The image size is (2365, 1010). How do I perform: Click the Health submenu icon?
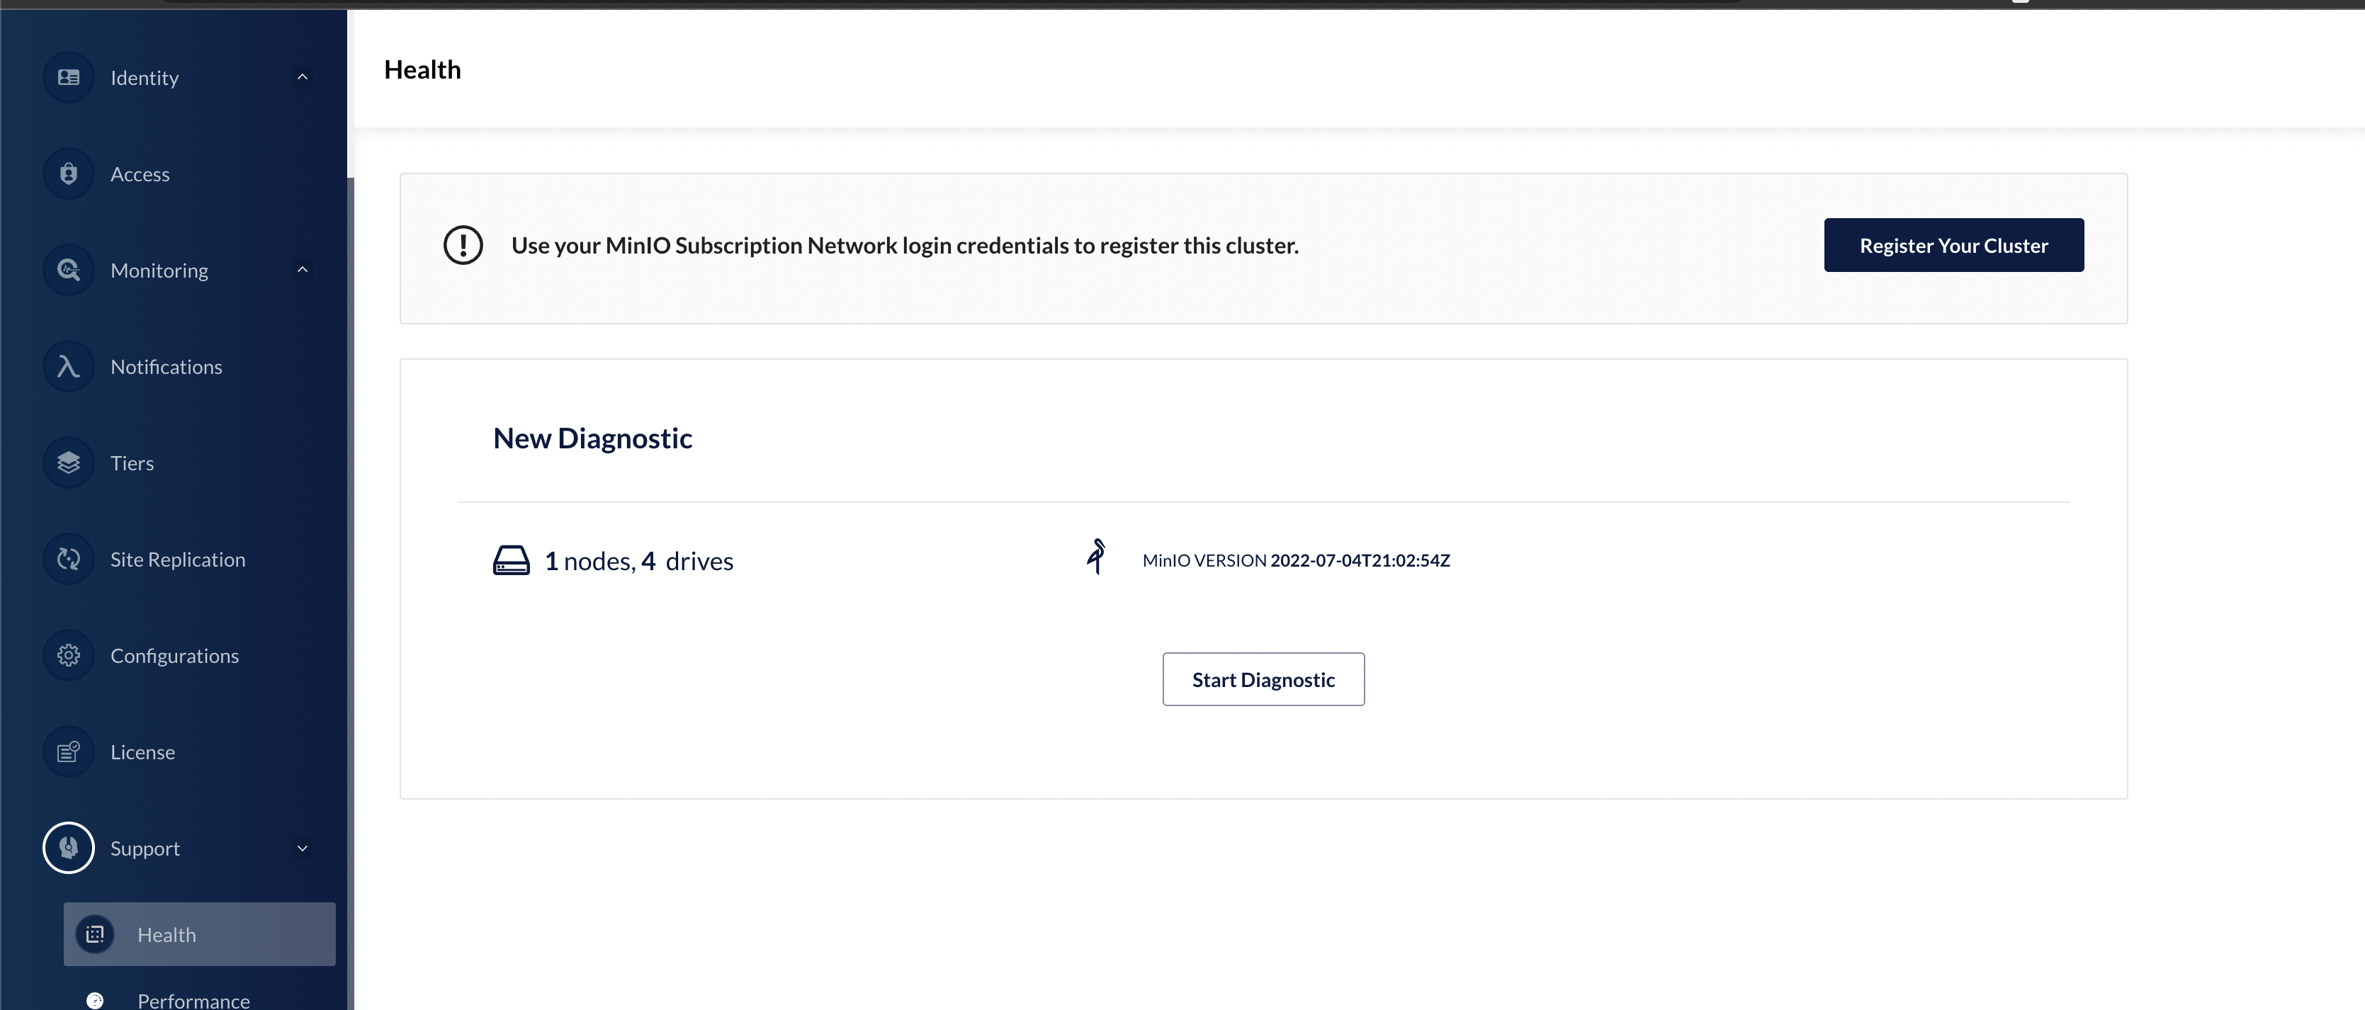[x=94, y=935]
